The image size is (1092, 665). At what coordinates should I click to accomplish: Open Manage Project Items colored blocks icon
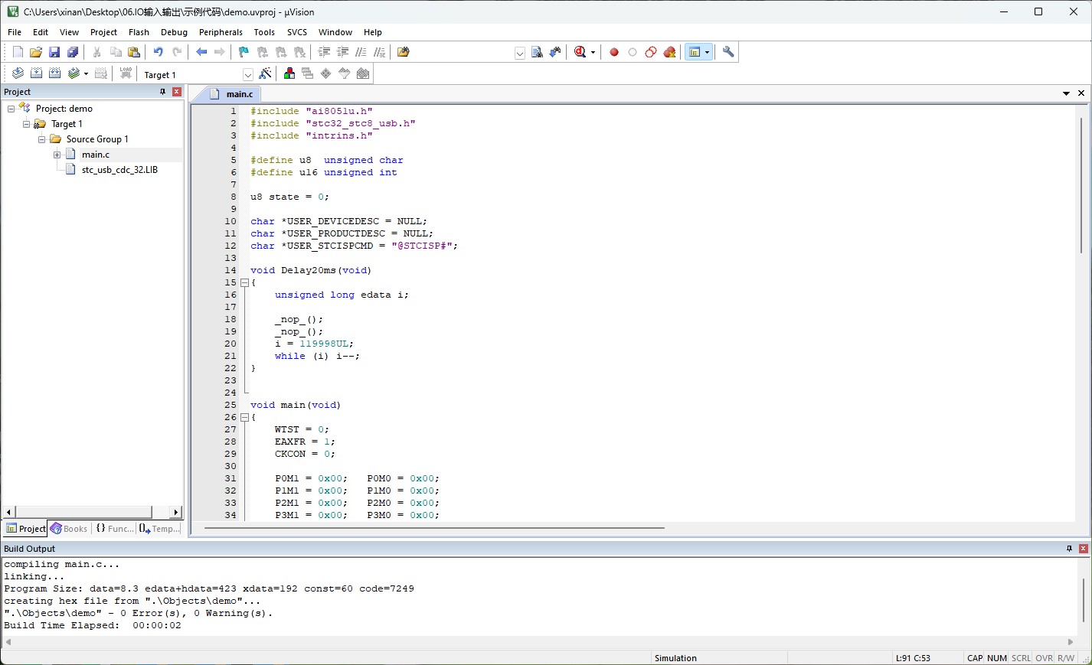(x=289, y=73)
